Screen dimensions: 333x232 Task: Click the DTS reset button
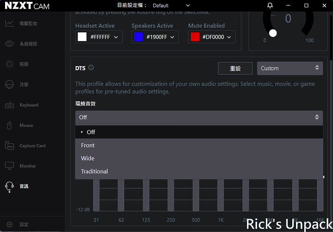click(x=235, y=68)
